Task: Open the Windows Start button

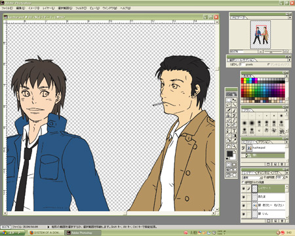Action: pyautogui.click(x=12, y=233)
